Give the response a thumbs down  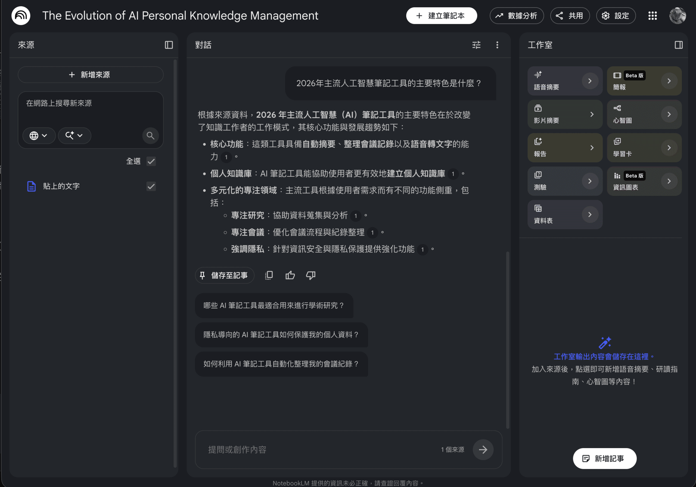click(x=311, y=275)
